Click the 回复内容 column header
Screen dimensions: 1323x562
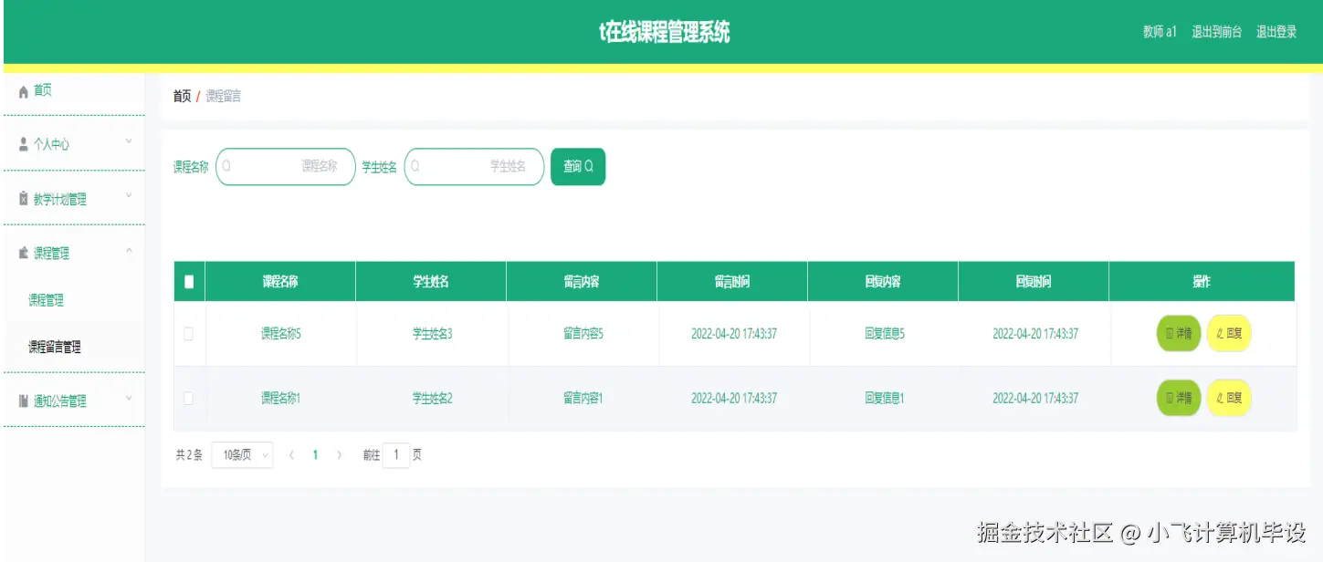[x=883, y=282]
